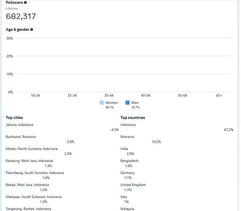Select Indonesia in top countries list
The width and height of the screenshot is (241, 211).
click(x=177, y=127)
